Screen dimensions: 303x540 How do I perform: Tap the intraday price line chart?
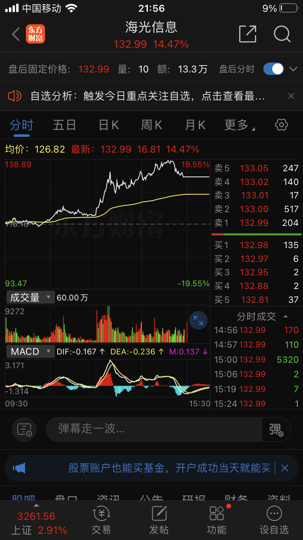tap(107, 224)
